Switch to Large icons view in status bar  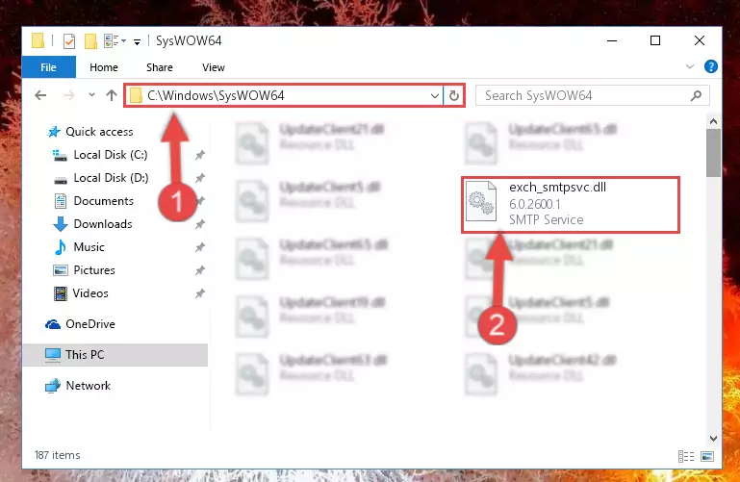pyautogui.click(x=707, y=456)
